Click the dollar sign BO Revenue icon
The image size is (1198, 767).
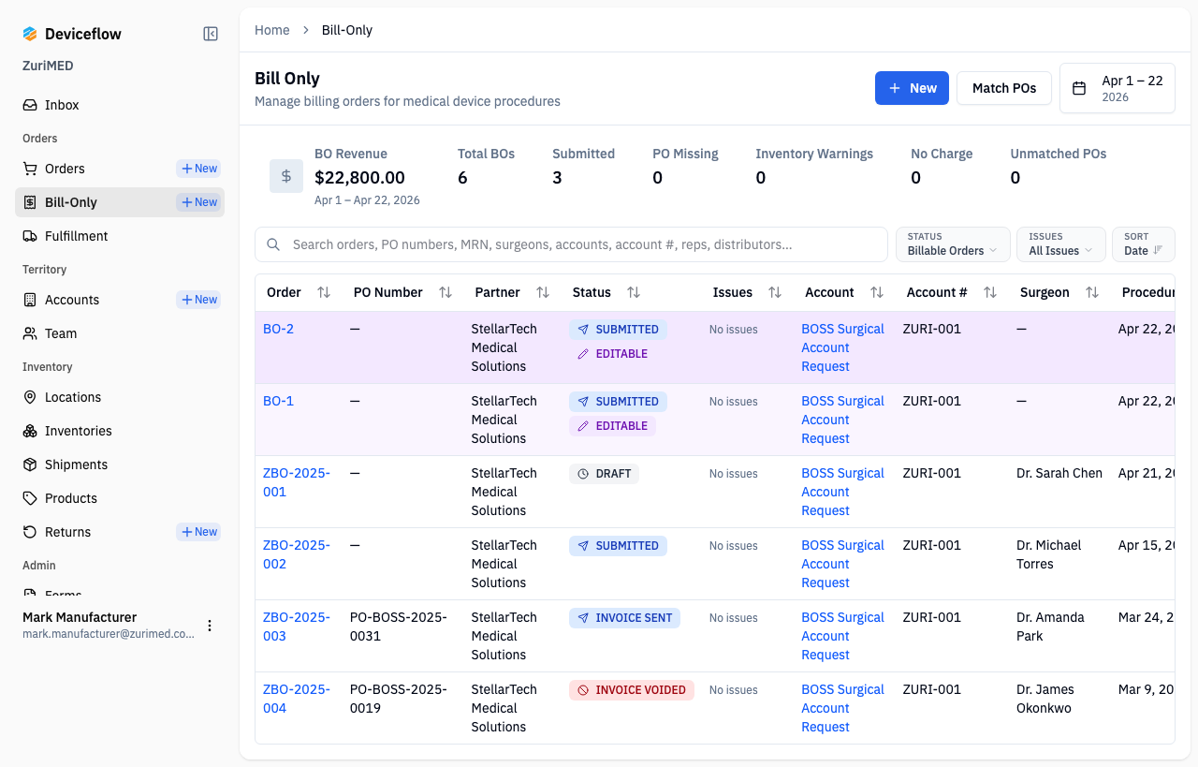tap(286, 176)
